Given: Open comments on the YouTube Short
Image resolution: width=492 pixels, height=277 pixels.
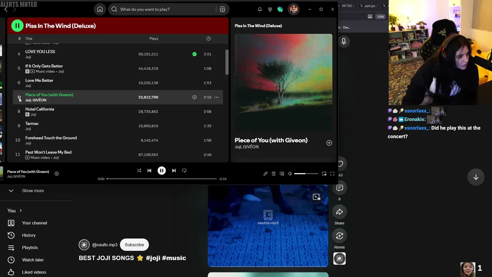Looking at the screenshot, I should point(339,188).
